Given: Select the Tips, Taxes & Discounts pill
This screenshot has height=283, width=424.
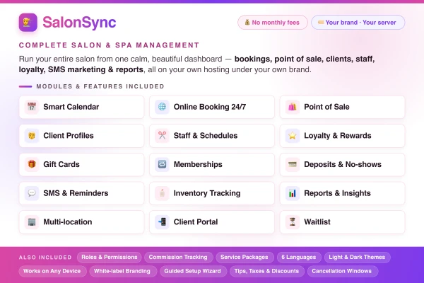Looking at the screenshot, I should pyautogui.click(x=267, y=271).
